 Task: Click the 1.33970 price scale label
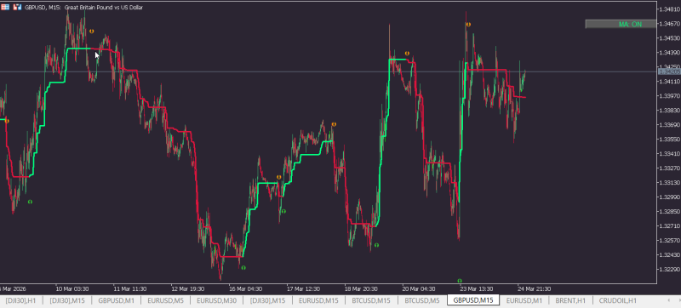[669, 95]
